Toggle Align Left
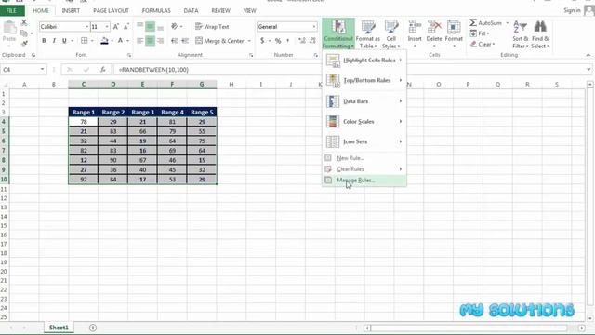The image size is (595, 335). 140,40
